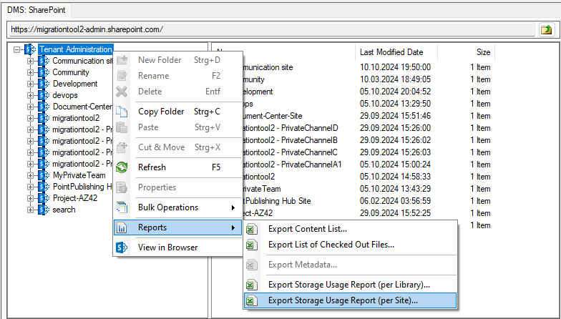Collapse the Tenant Administration tree node
This screenshot has width=561, height=319.
coord(16,50)
